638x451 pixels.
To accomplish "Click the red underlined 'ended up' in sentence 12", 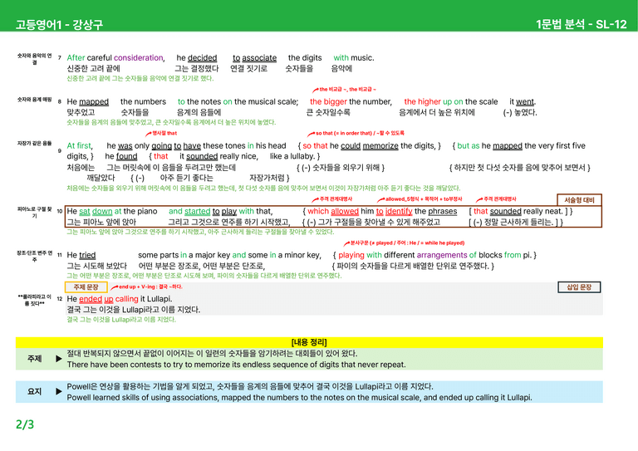I will pyautogui.click(x=96, y=299).
